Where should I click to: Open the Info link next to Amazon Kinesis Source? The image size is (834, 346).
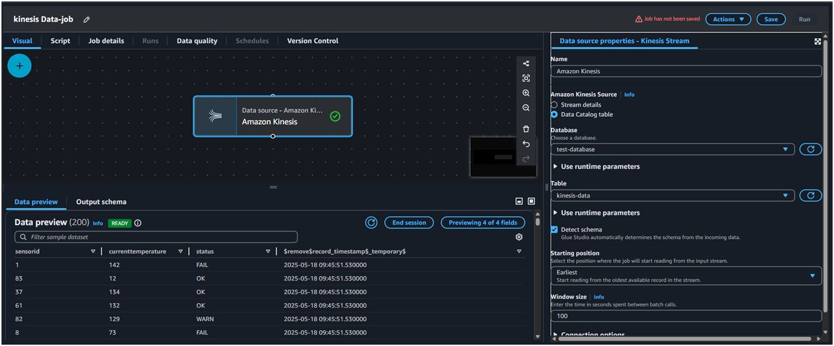click(x=629, y=95)
